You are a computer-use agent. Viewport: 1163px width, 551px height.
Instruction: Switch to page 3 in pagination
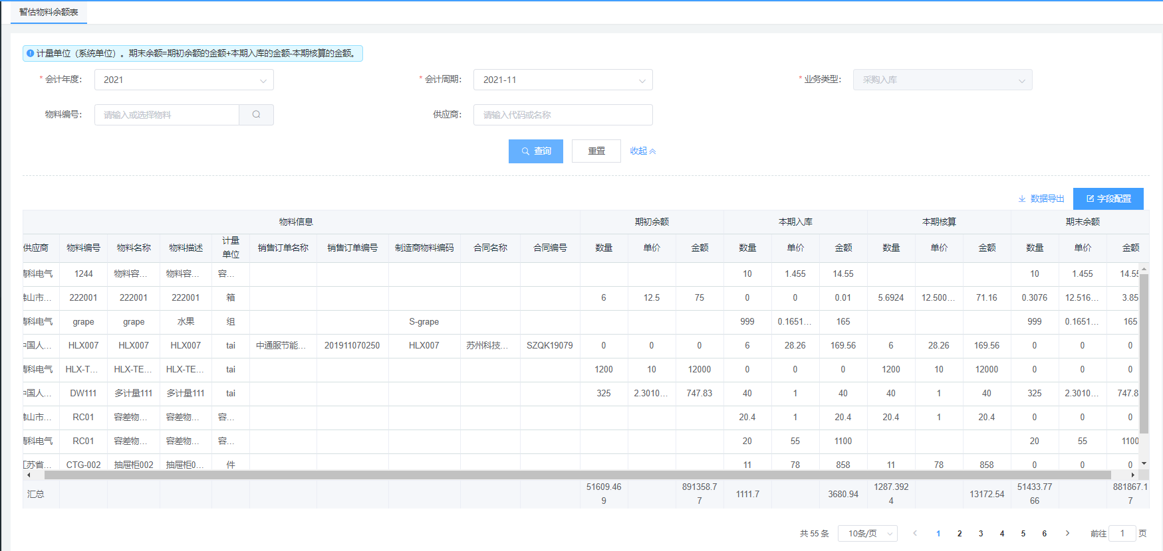coord(981,533)
